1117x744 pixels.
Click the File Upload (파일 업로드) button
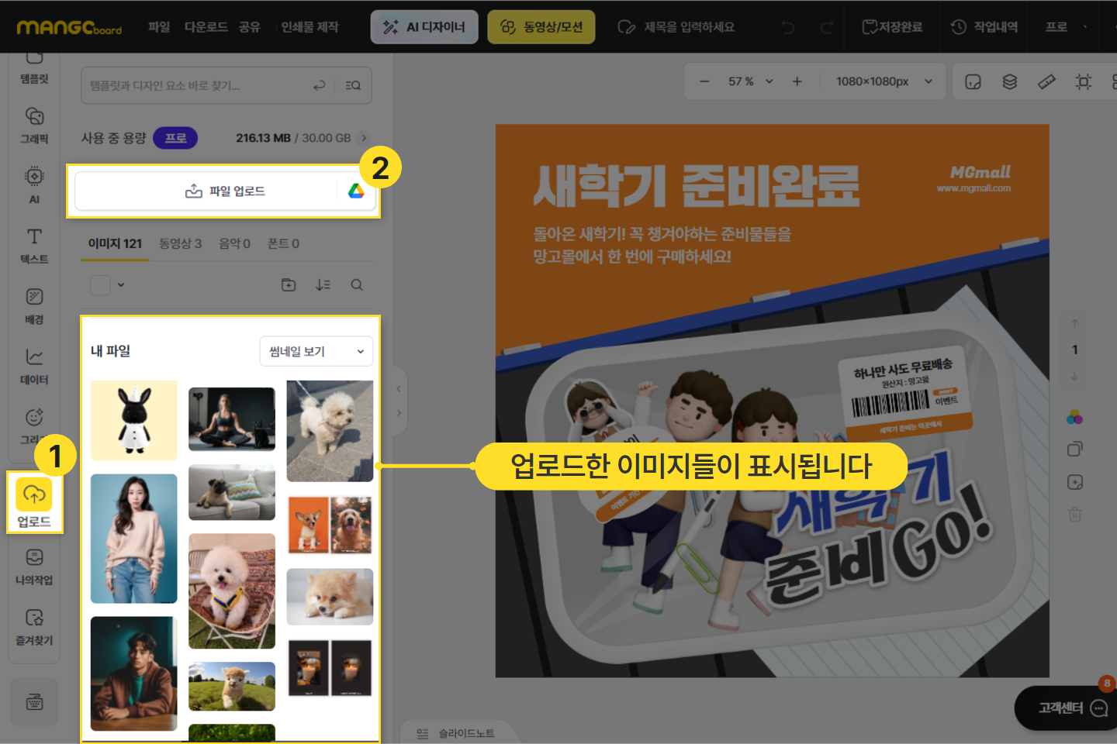225,191
